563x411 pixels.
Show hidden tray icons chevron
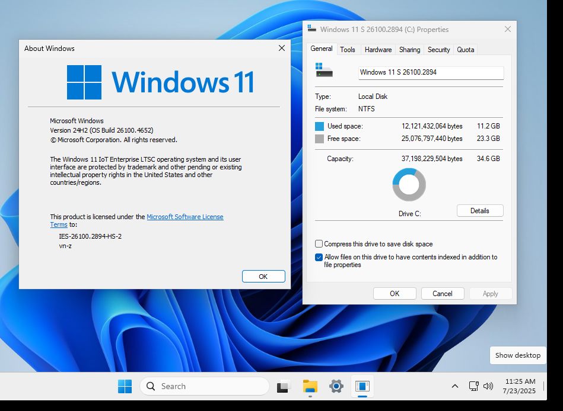(x=454, y=386)
